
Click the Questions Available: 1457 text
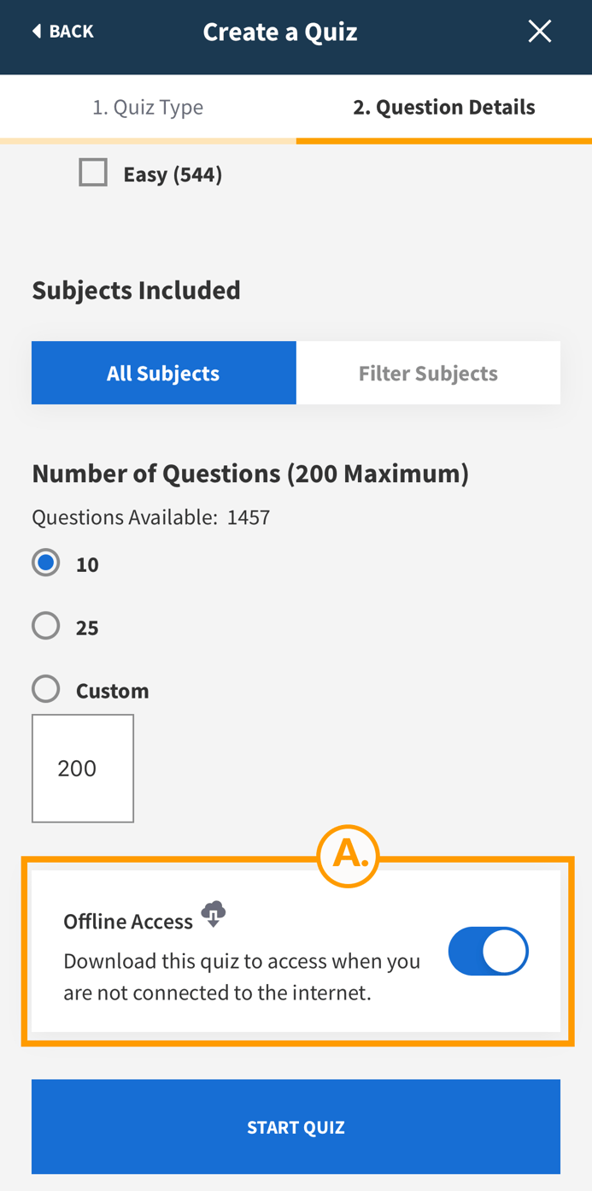(x=150, y=516)
